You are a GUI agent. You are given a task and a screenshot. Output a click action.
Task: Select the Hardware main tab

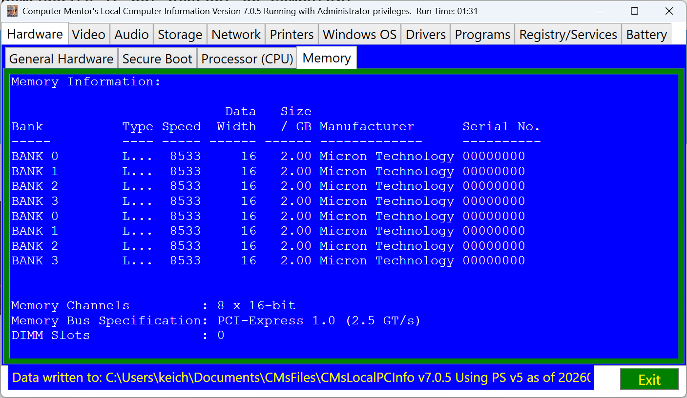[x=35, y=34]
